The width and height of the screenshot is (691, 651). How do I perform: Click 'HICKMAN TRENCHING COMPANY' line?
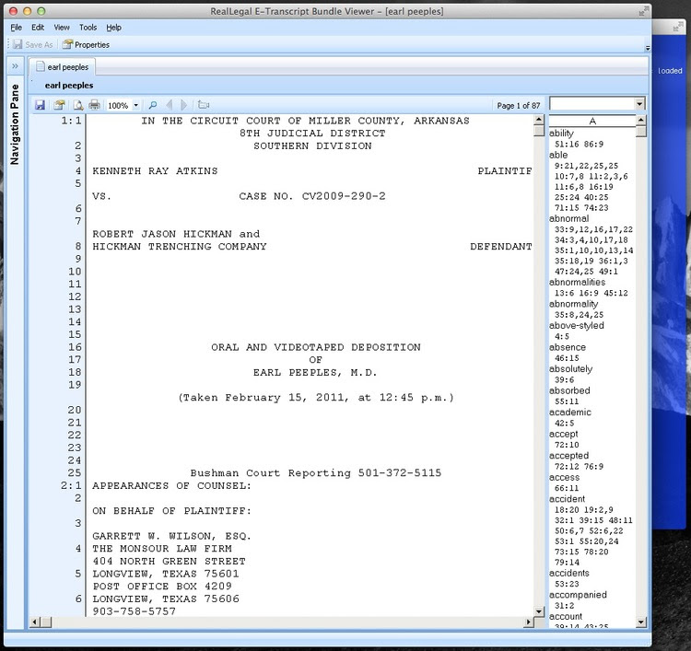tap(180, 247)
